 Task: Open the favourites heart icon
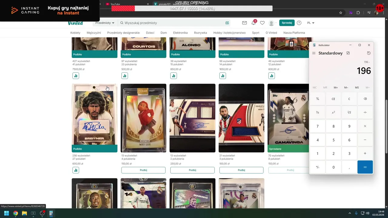262,23
